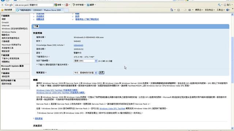Click the 回到頁首 back to top link
Screen dimensions: 234x131
tap(39, 119)
